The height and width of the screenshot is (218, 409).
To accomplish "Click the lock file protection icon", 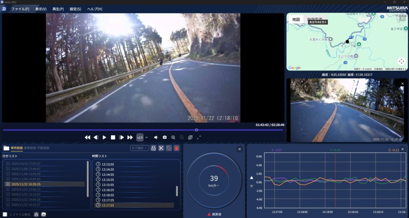I will pos(153,148).
